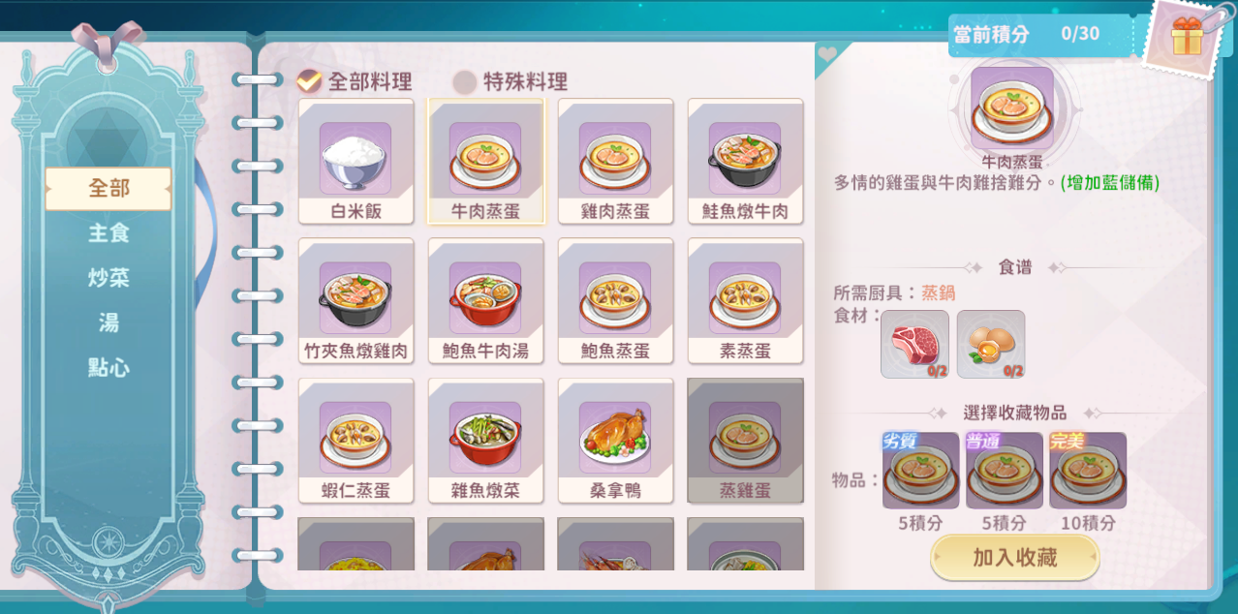Screen dimensions: 1238x614
Task: Click the 加入收藏 button
Action: click(x=1015, y=558)
